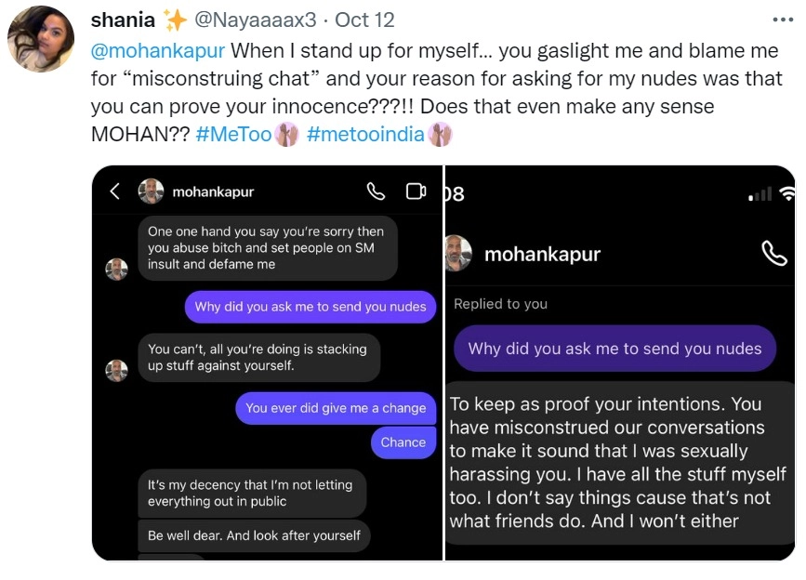Open the tweet's three-dot more options menu
Image resolution: width=806 pixels, height=580 pixels.
pyautogui.click(x=783, y=19)
